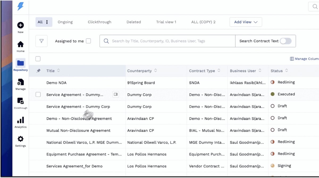The height and width of the screenshot is (178, 319).
Task: Click BIAL - Mutual No... contract type cell
Action: point(207,131)
